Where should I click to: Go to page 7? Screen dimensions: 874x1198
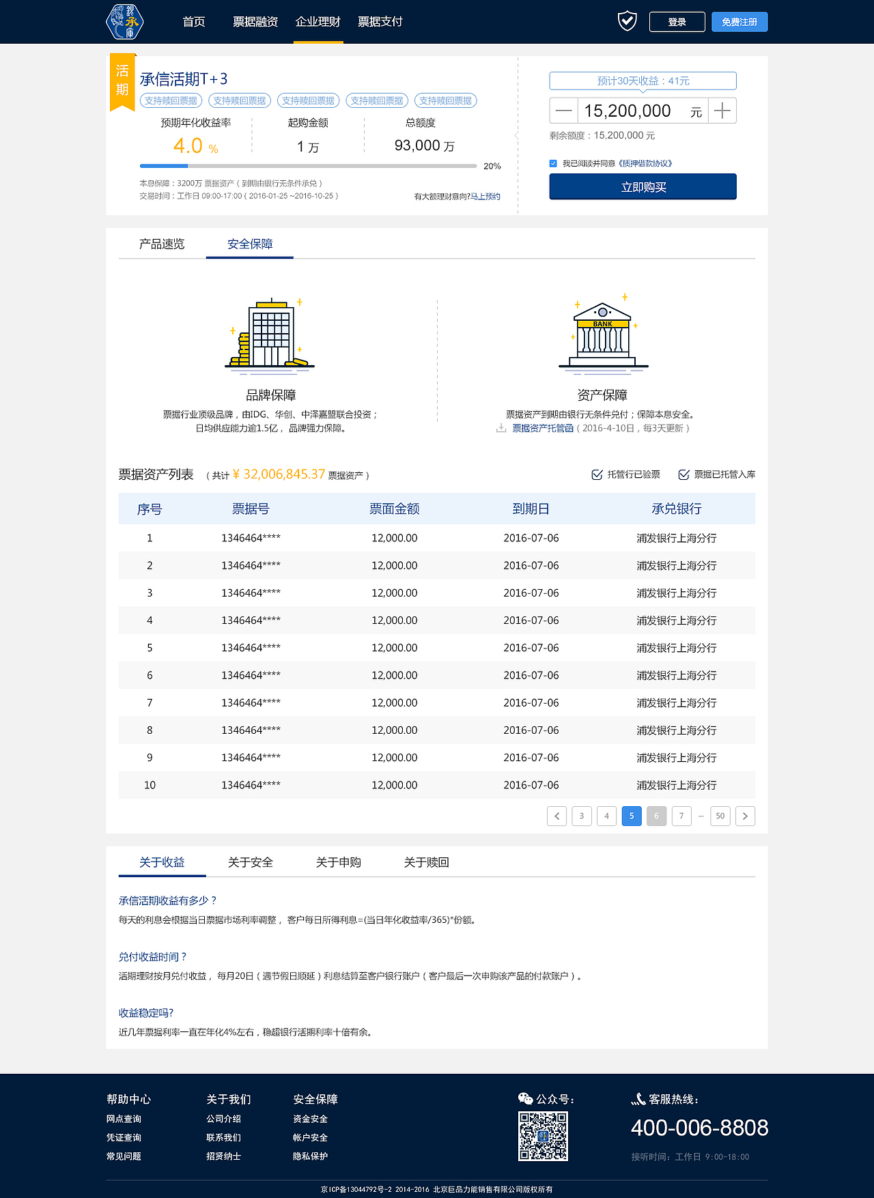[681, 816]
